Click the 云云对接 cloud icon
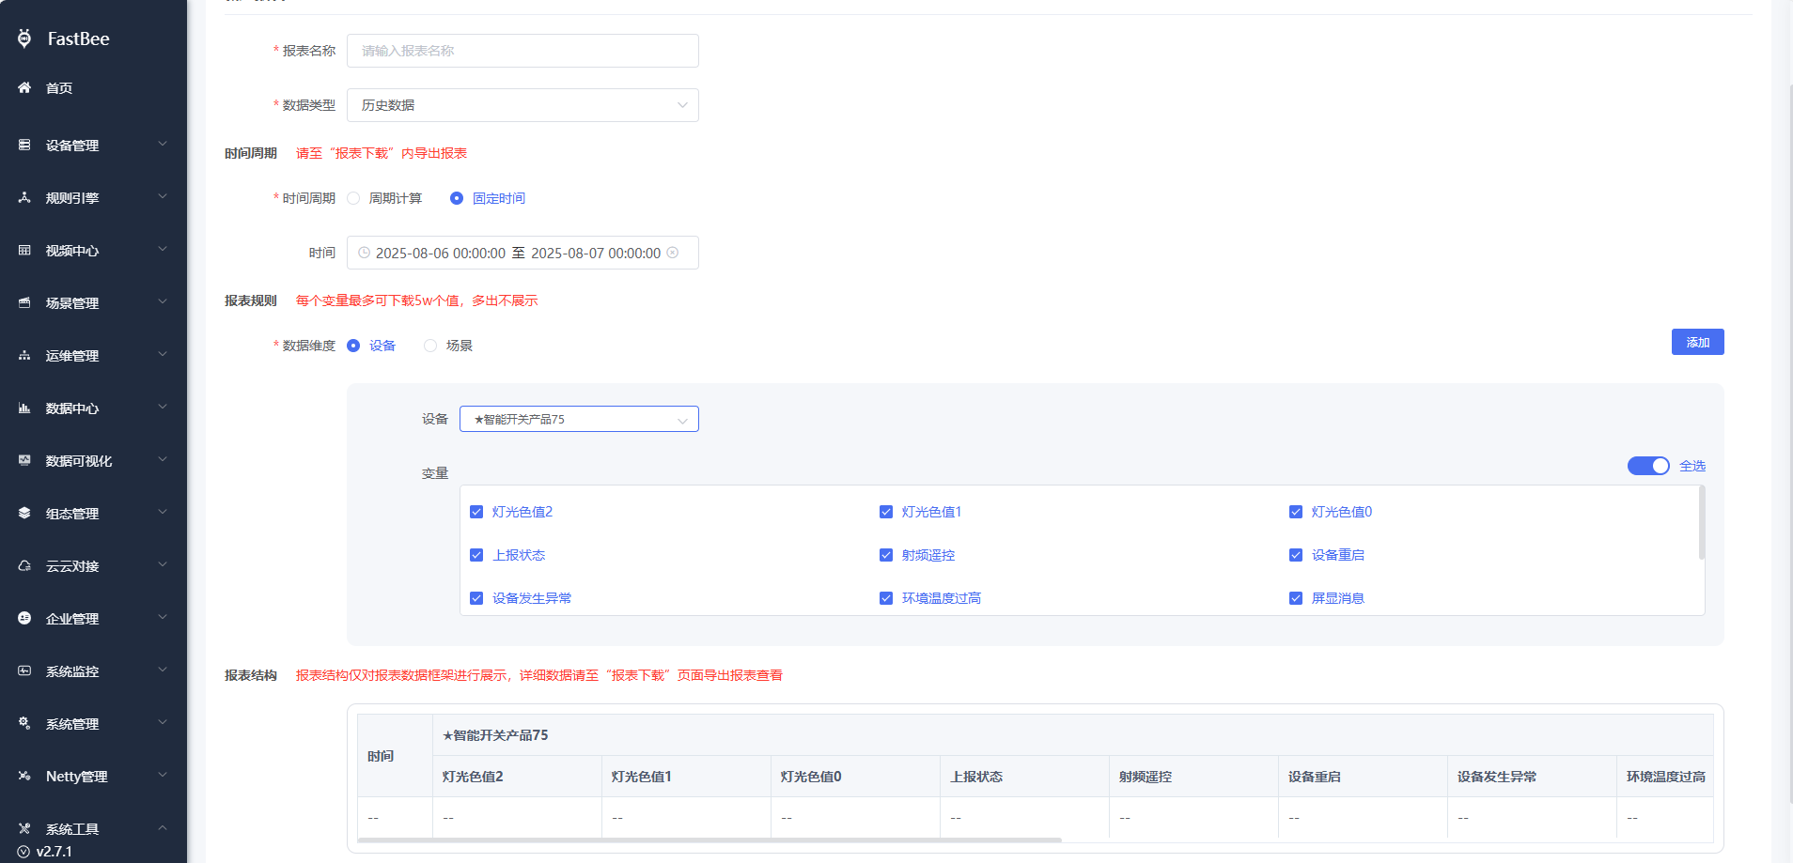The image size is (1793, 863). 24,566
